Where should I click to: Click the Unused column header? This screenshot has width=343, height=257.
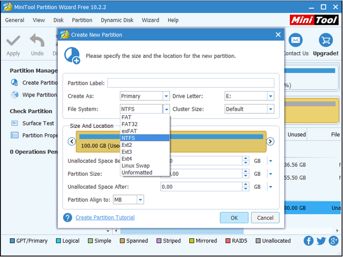tap(297, 134)
